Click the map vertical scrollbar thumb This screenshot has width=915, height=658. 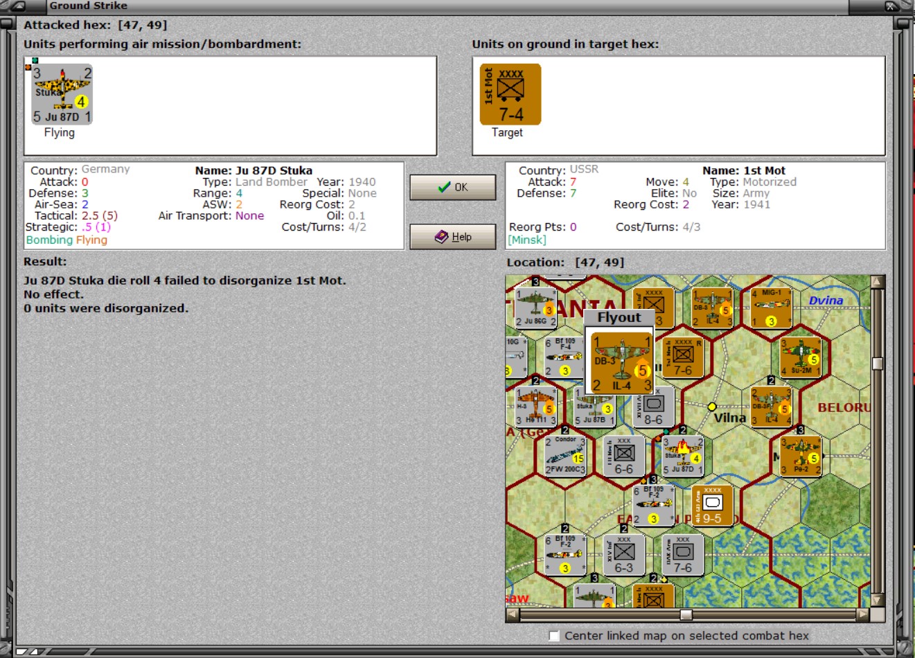coord(878,364)
